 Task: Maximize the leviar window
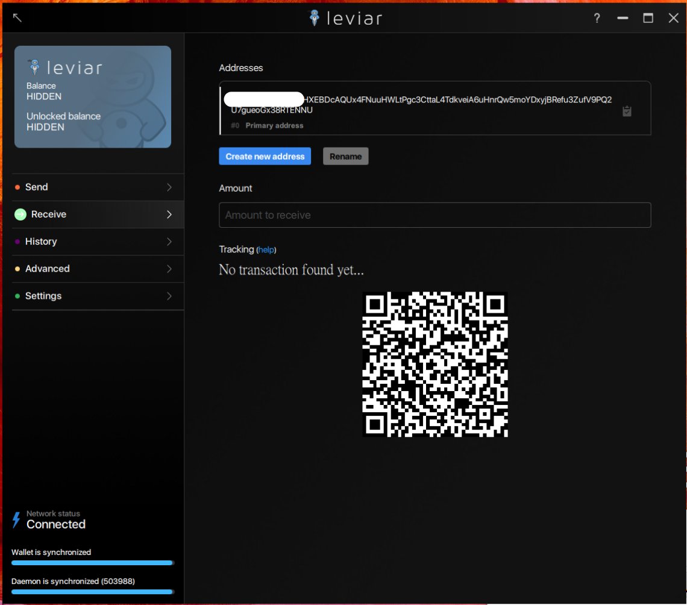click(648, 18)
